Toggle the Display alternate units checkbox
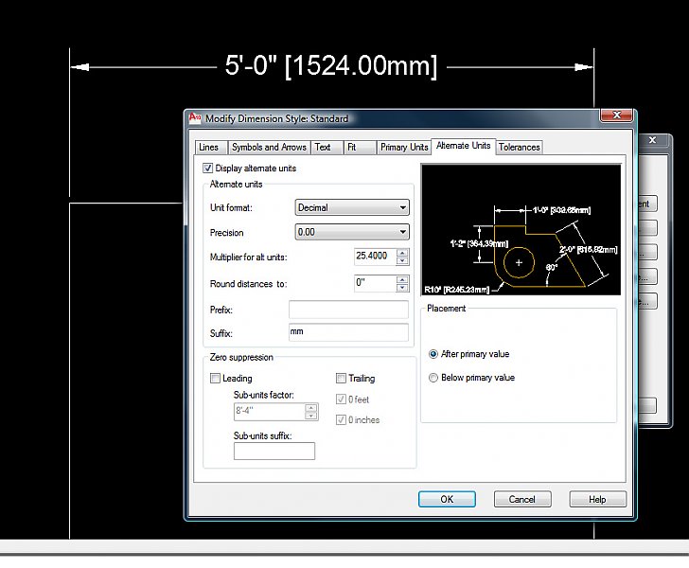This screenshot has height=568, width=689. pos(208,169)
